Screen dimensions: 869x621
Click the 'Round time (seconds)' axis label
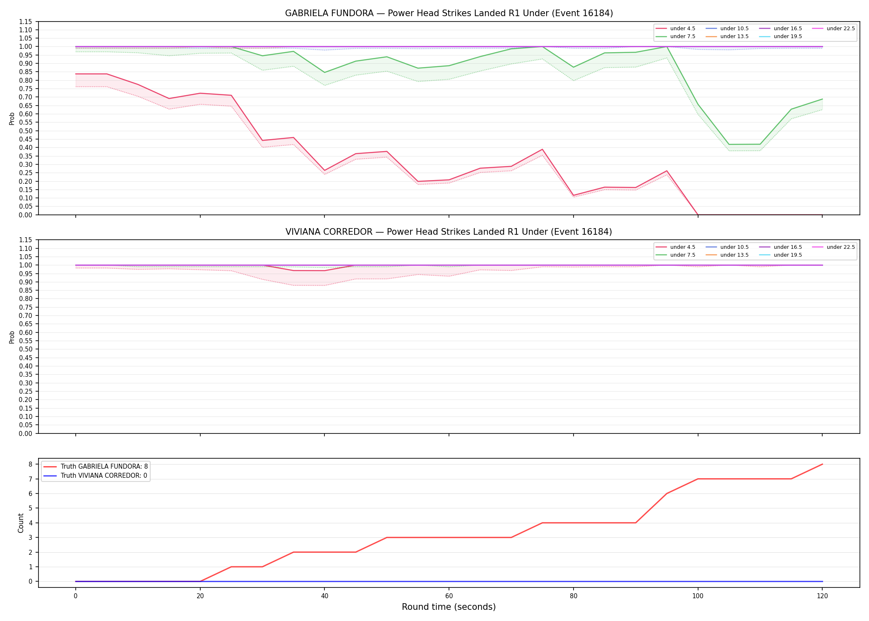[x=449, y=607]
